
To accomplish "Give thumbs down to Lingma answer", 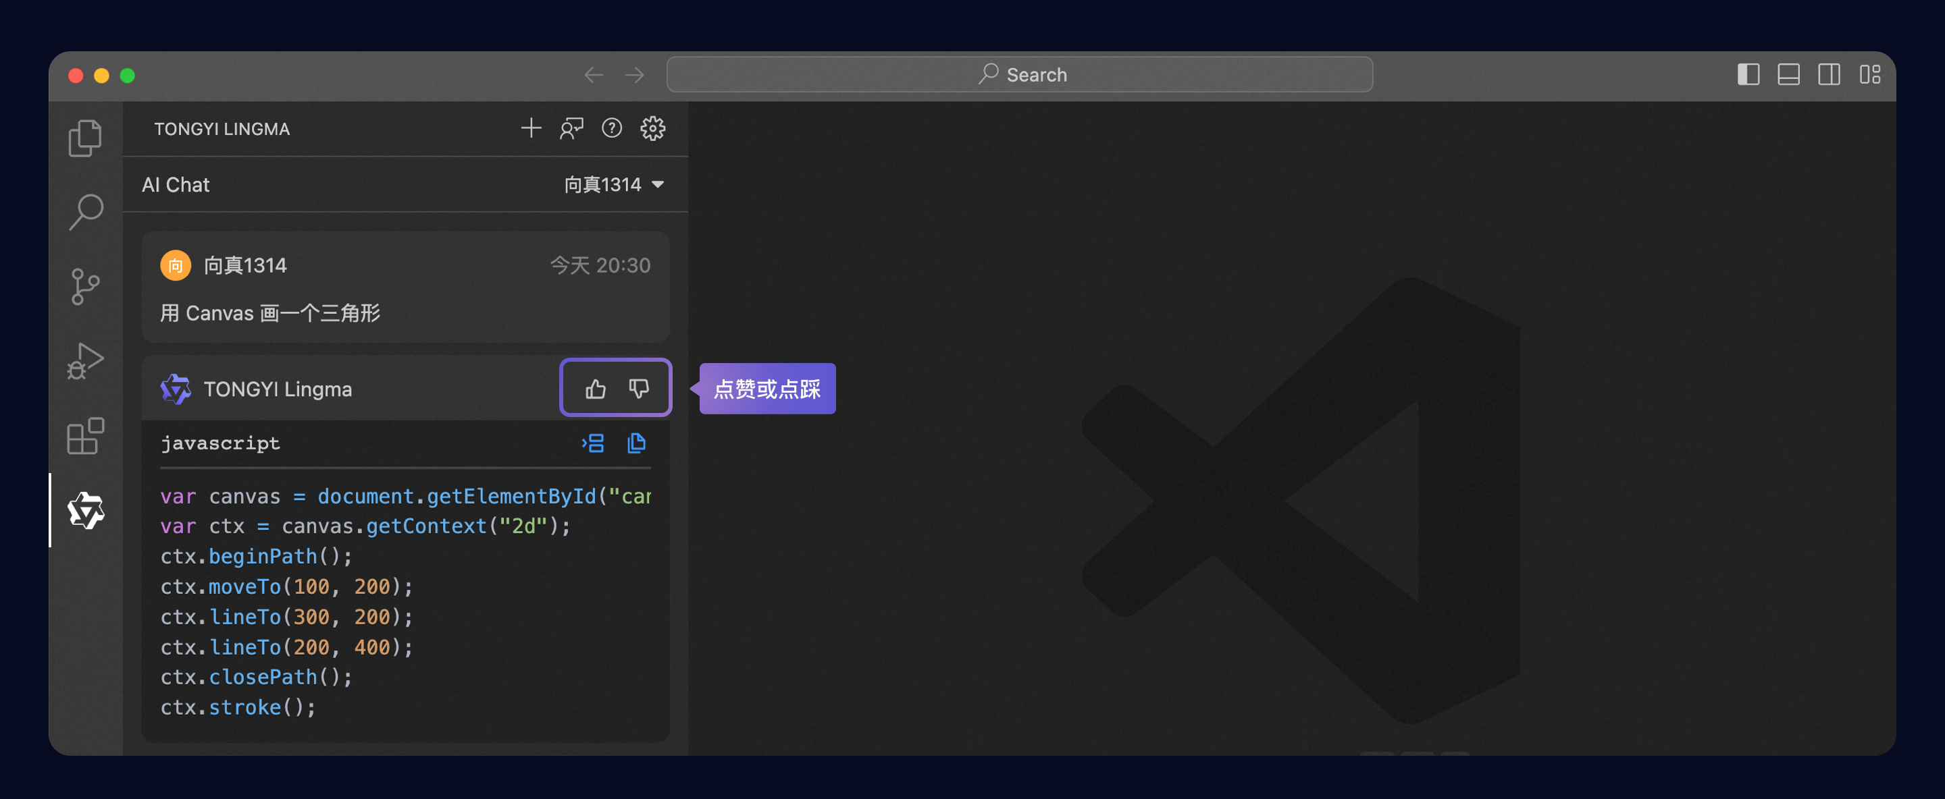I will pyautogui.click(x=639, y=389).
